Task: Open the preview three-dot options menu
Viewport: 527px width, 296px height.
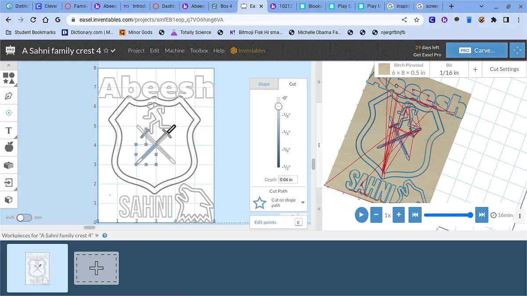Action: pyautogui.click(x=520, y=215)
